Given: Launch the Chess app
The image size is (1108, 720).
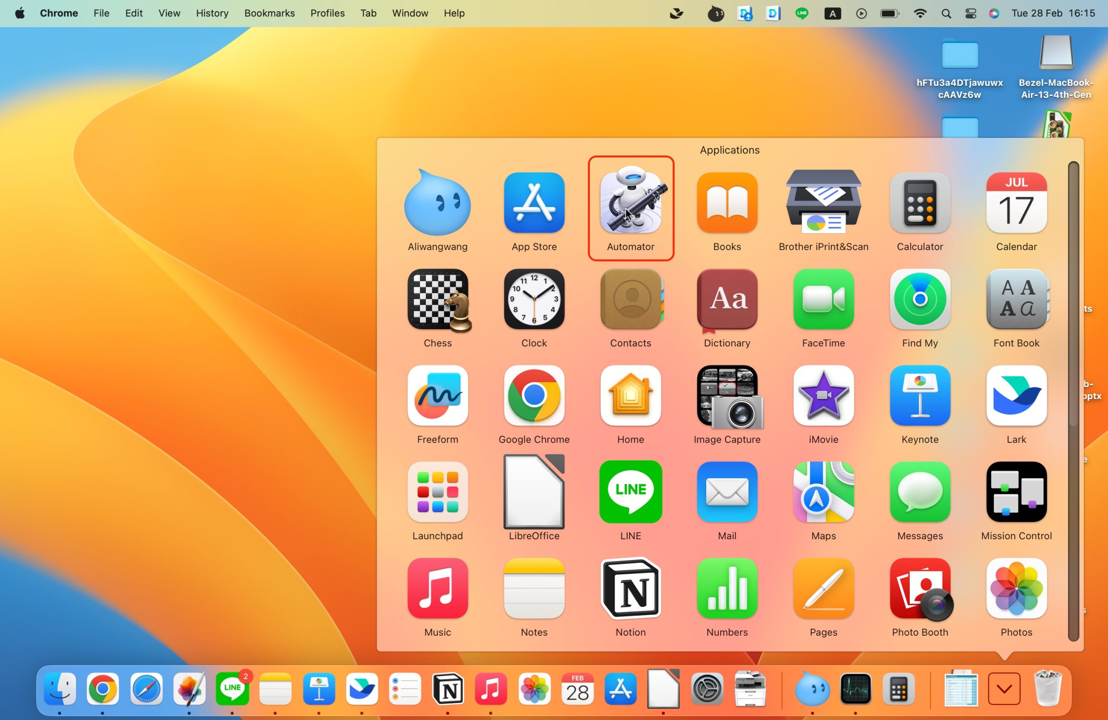Looking at the screenshot, I should tap(437, 300).
